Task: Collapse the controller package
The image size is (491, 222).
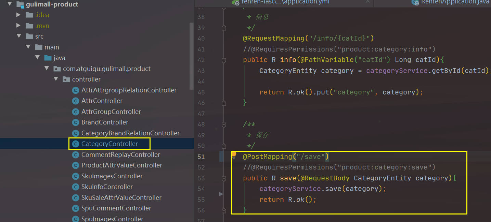Action: 56,79
